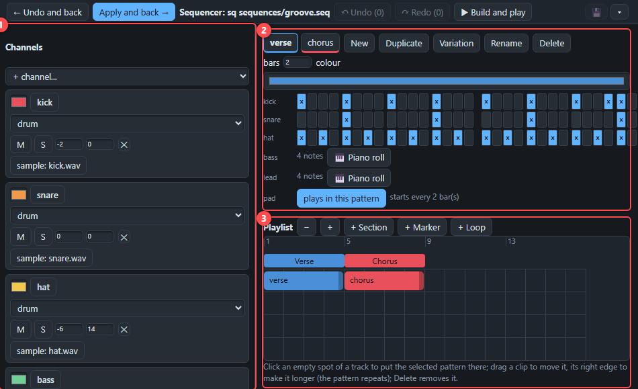Choose sample file snare.wav button
The height and width of the screenshot is (389, 638).
51,259
